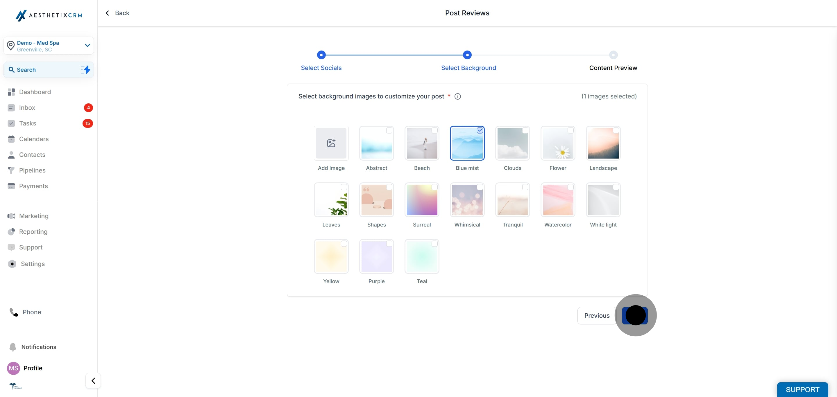Screen dimensions: 837x397
Task: Check the Abstract background checkbox
Action: tap(389, 130)
